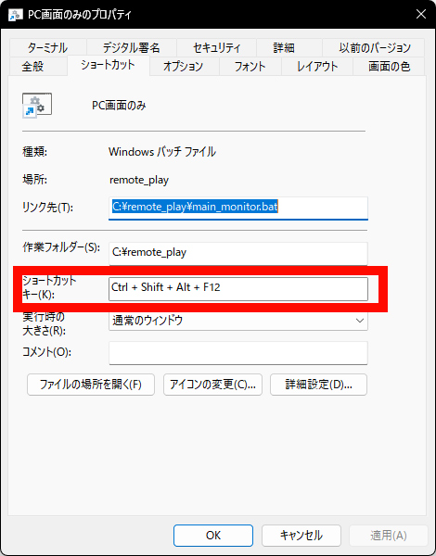Close the properties dialog window

pos(421,14)
